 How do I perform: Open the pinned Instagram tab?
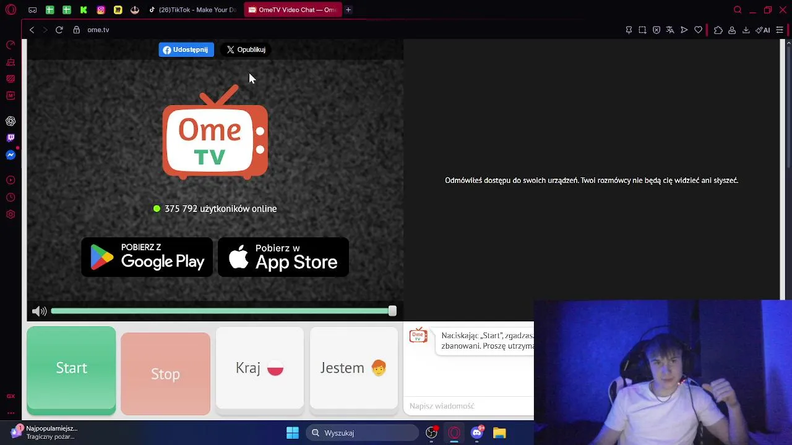(x=101, y=10)
